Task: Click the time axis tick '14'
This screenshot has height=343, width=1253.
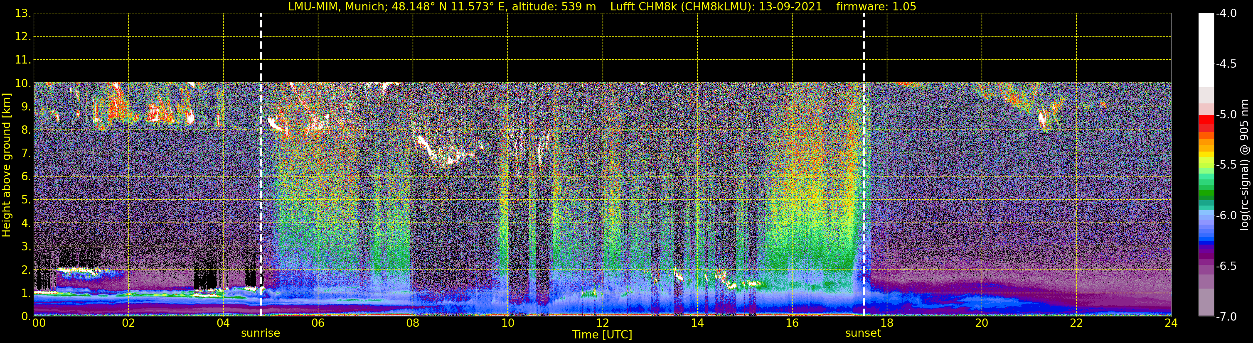Action: click(697, 323)
